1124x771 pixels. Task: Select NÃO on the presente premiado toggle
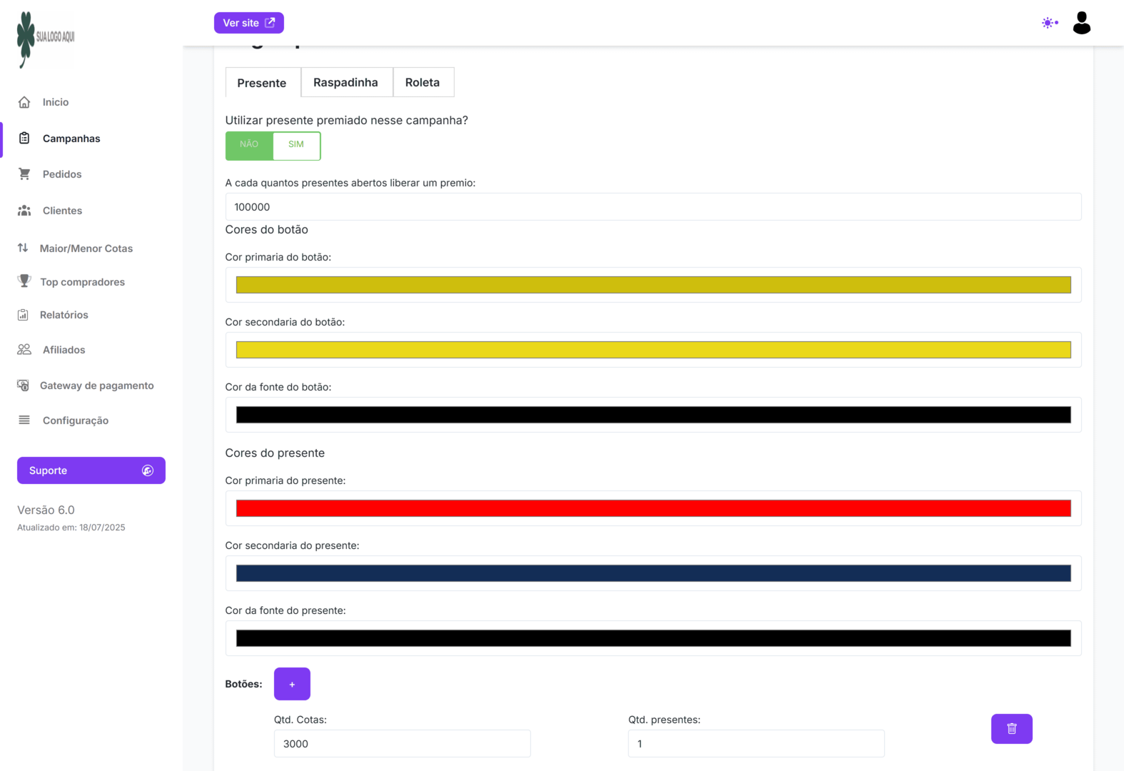(x=249, y=145)
